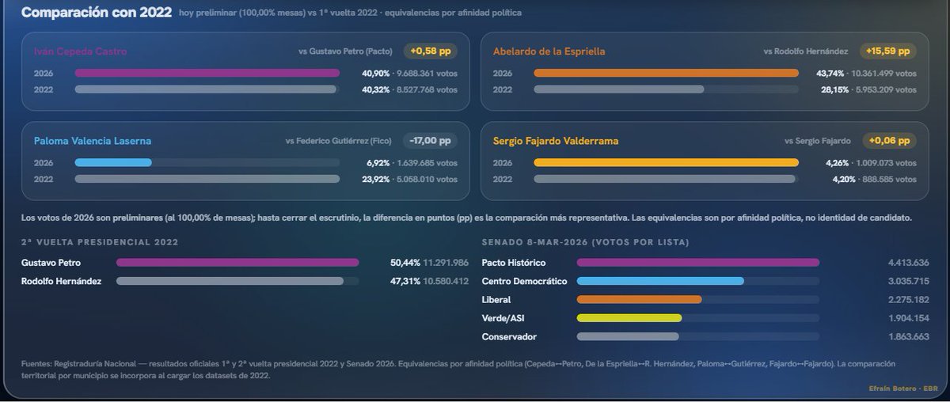Click the 'Comparación con 2022' heading
Viewport: 950px width, 402px height.
(97, 13)
